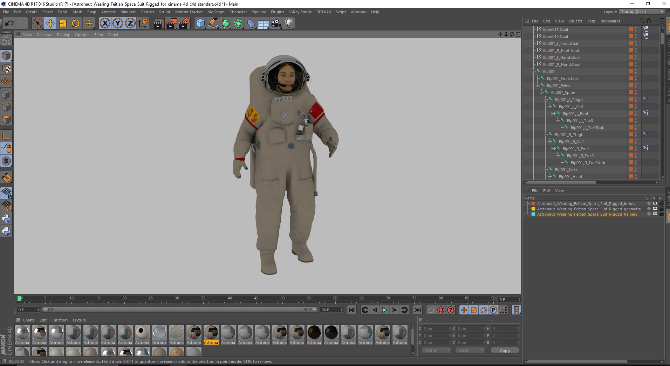The height and width of the screenshot is (366, 670).
Task: Toggle the Y axis lock
Action: (x=118, y=23)
